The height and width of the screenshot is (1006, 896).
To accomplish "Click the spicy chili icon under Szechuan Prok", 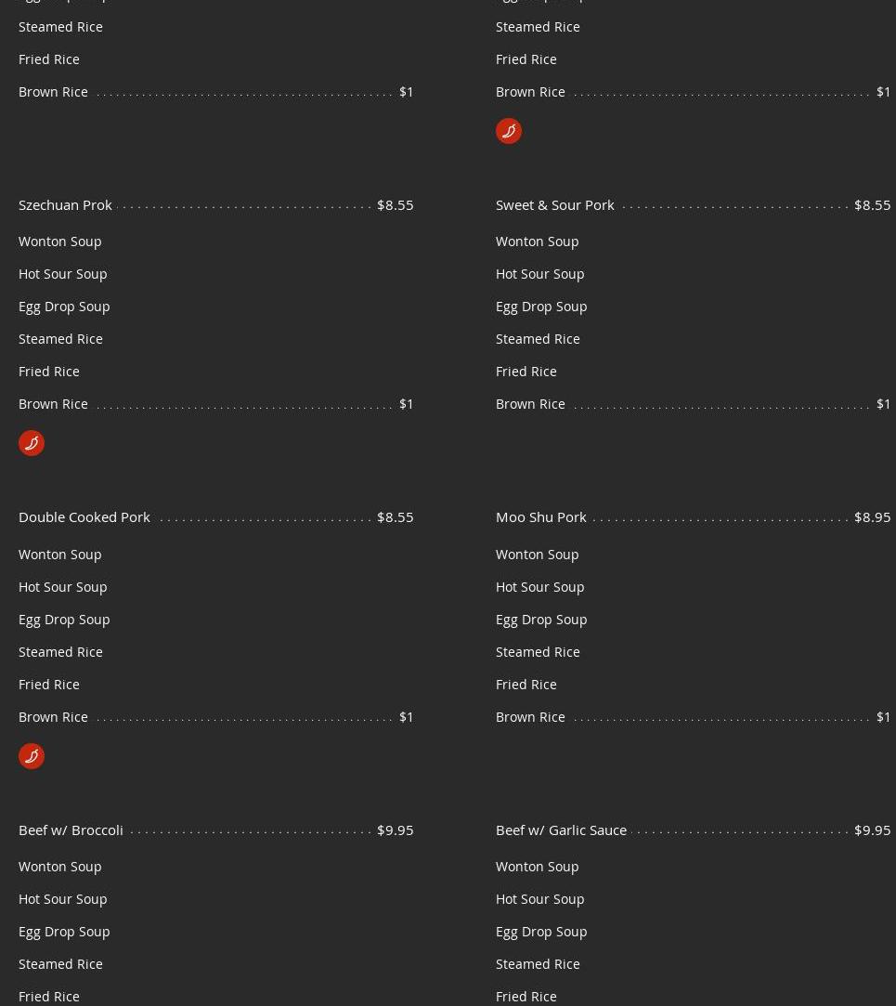I will click(x=32, y=443).
